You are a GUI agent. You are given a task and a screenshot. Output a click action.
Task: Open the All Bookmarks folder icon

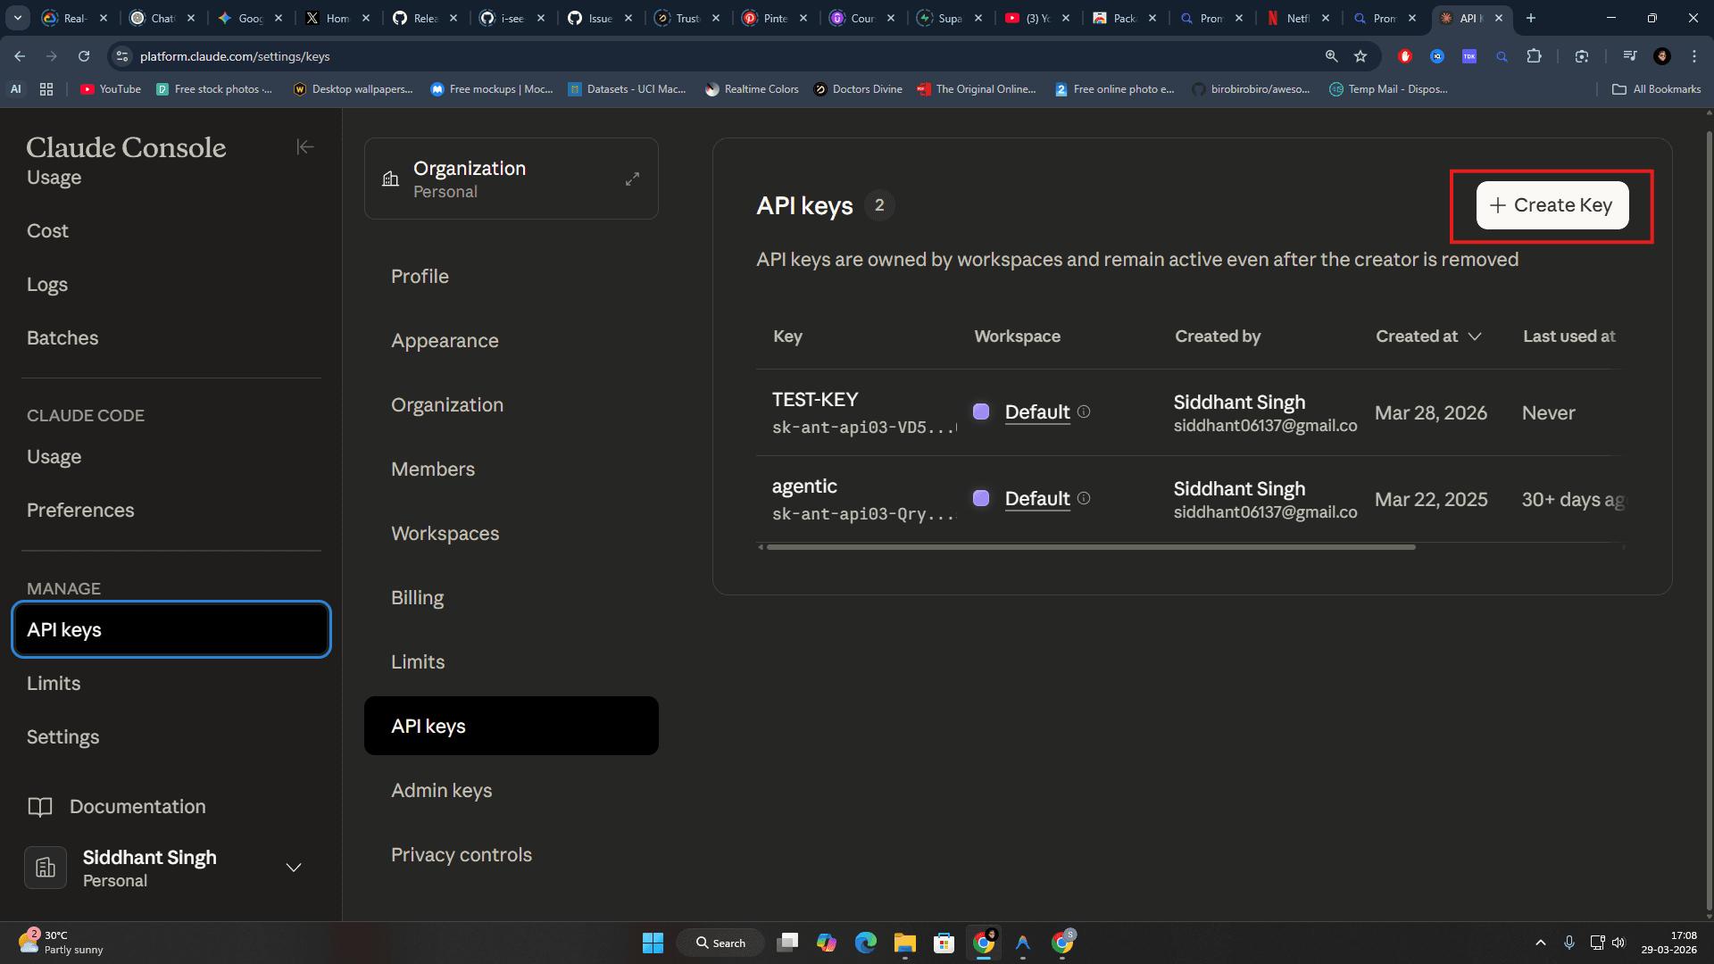1619,88
